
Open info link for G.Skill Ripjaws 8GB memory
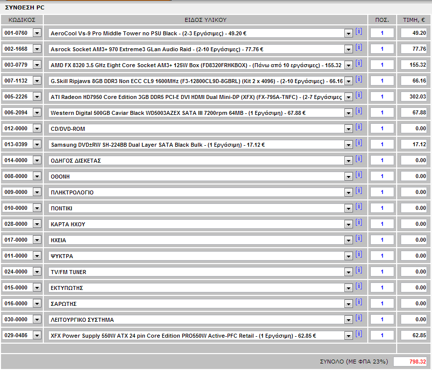click(359, 80)
